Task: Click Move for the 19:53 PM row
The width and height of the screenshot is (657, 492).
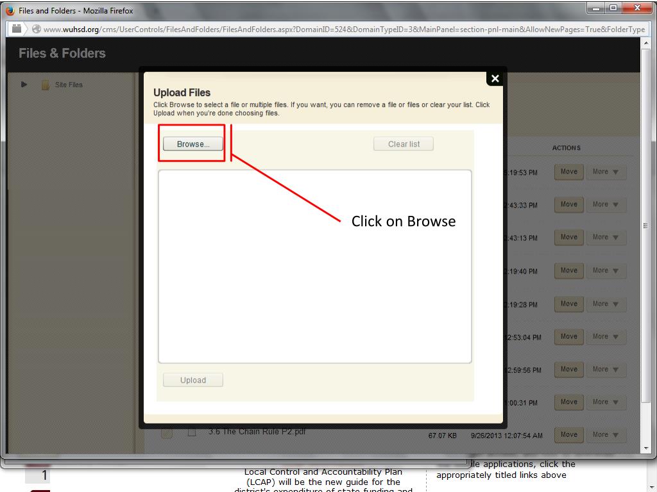Action: point(568,172)
